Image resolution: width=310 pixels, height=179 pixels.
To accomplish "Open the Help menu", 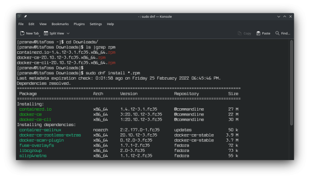I will 110,24.
